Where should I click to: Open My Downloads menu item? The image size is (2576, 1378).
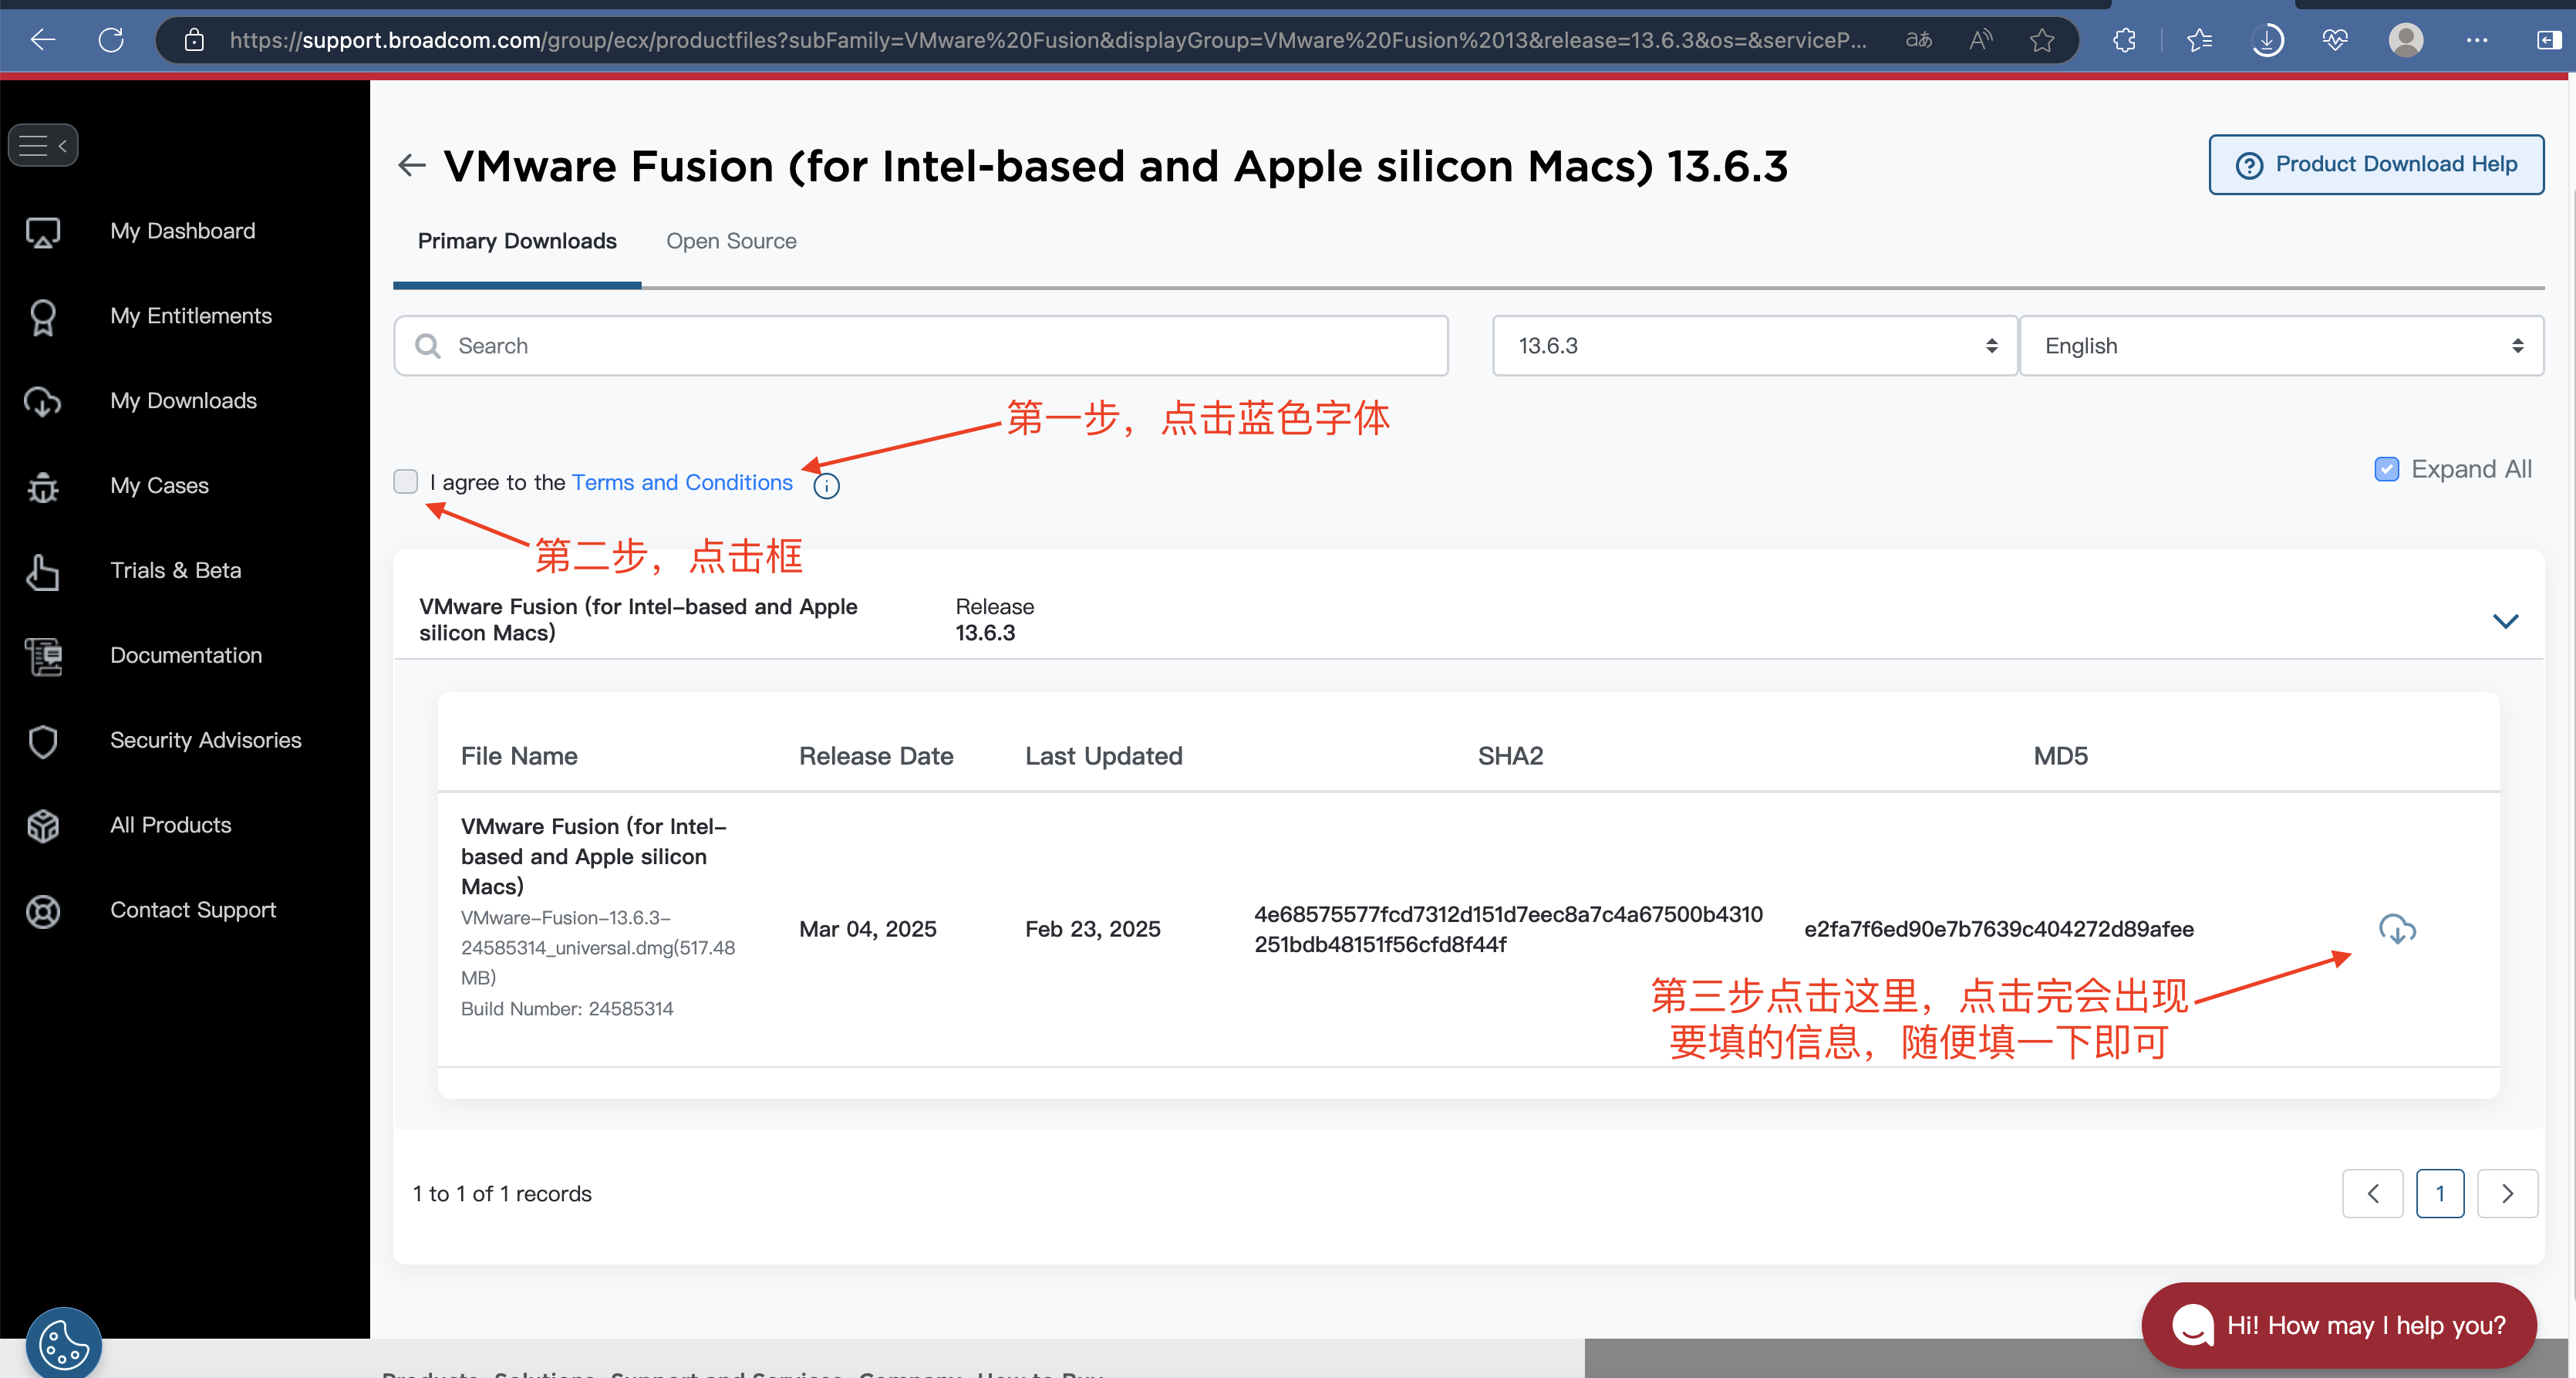click(184, 401)
